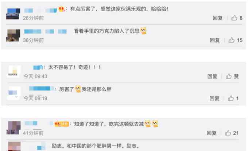The width and height of the screenshot is (248, 151).
Task: Tap thumbs-up next to 赞 on 09:43 comment
Action: pos(229,76)
